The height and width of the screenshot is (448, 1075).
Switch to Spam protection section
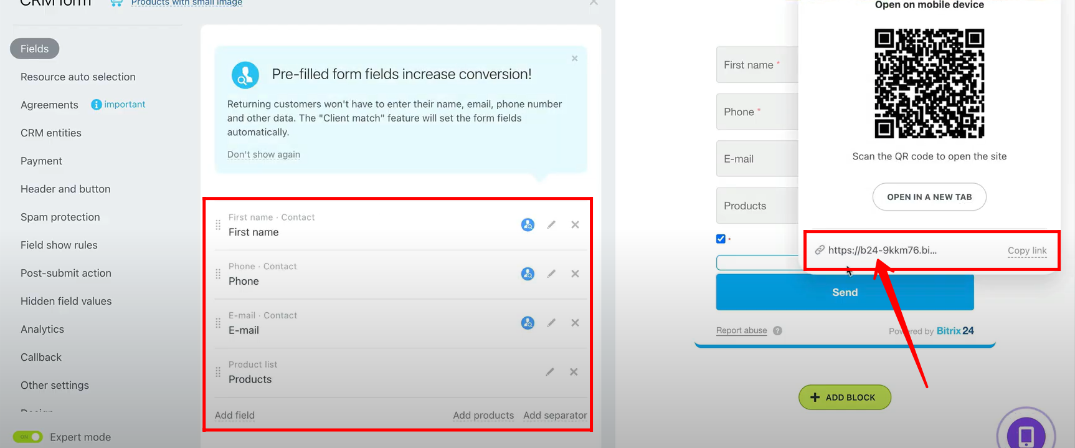(x=60, y=217)
